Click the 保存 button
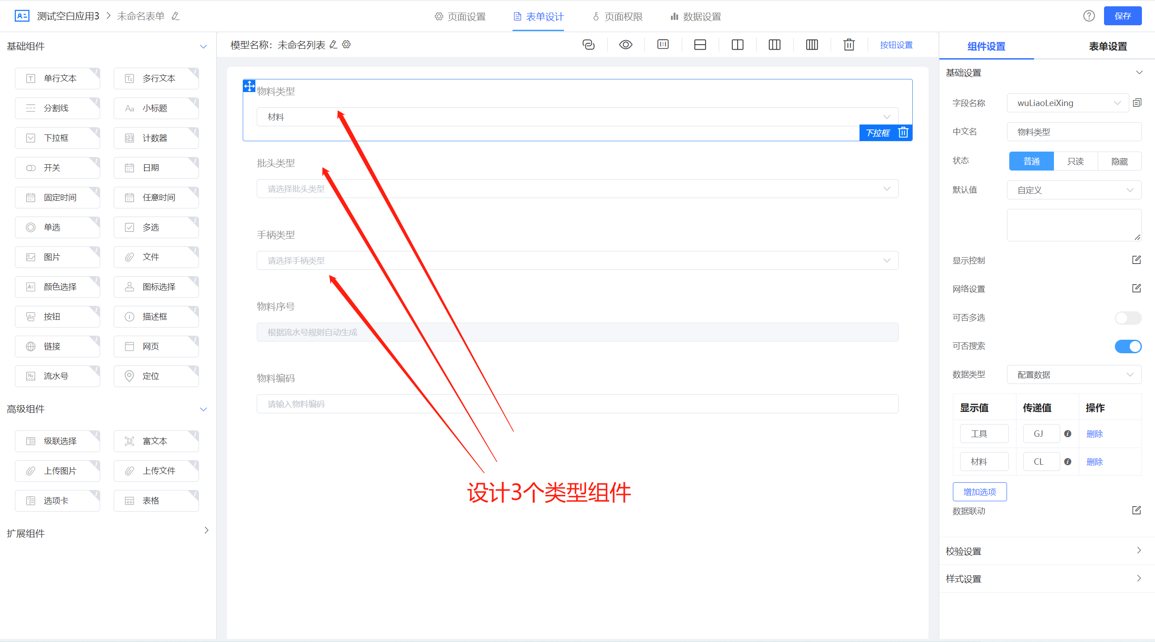This screenshot has height=642, width=1155. pyautogui.click(x=1123, y=16)
